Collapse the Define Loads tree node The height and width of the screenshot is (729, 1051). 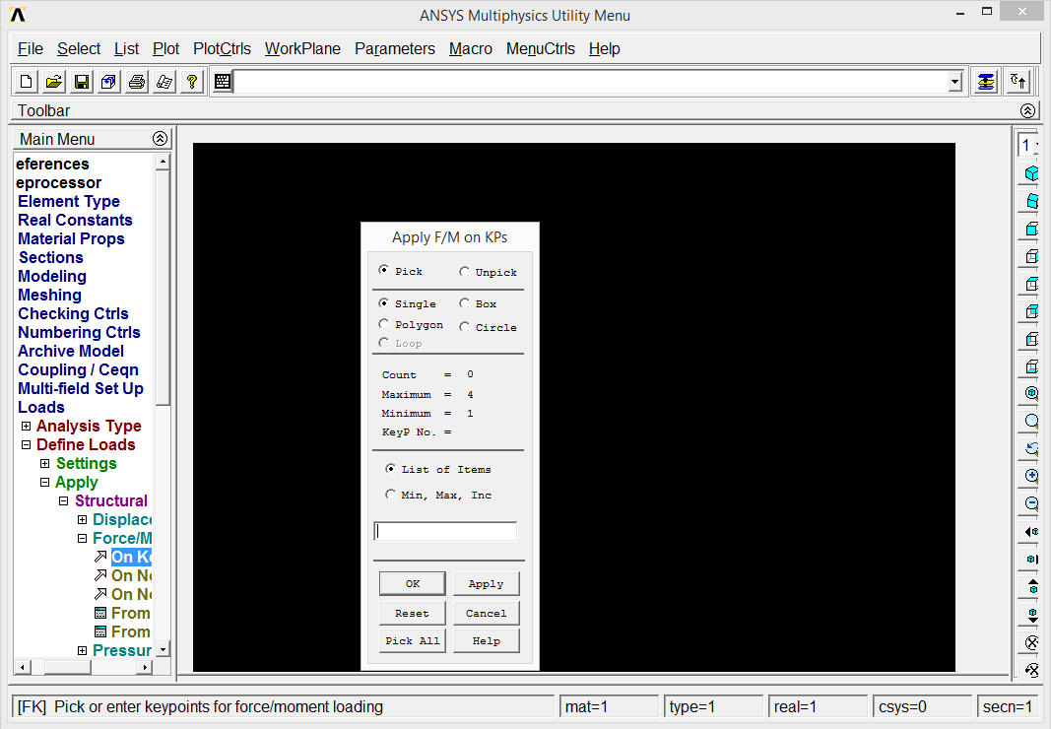pyautogui.click(x=27, y=444)
